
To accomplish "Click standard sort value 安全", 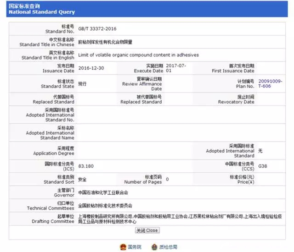I will coord(82,180).
